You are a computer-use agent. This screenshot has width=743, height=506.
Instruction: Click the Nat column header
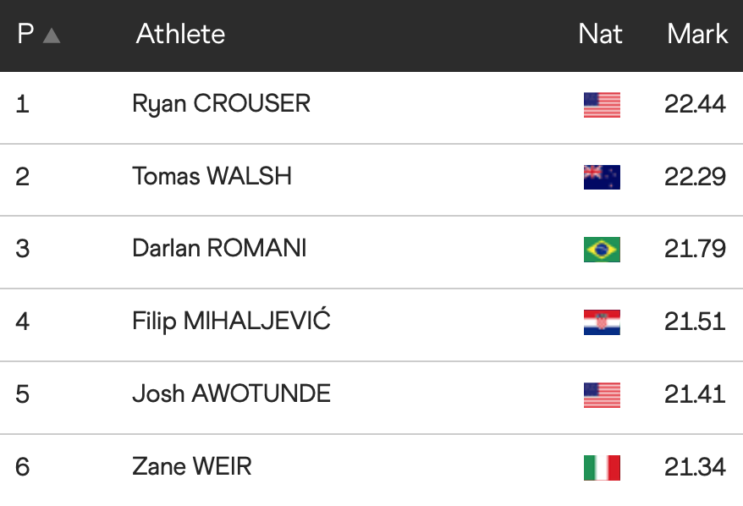pyautogui.click(x=600, y=34)
